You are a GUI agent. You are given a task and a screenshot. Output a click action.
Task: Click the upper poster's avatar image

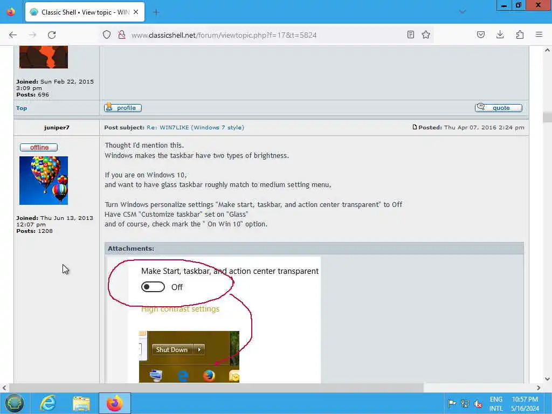pos(44,57)
